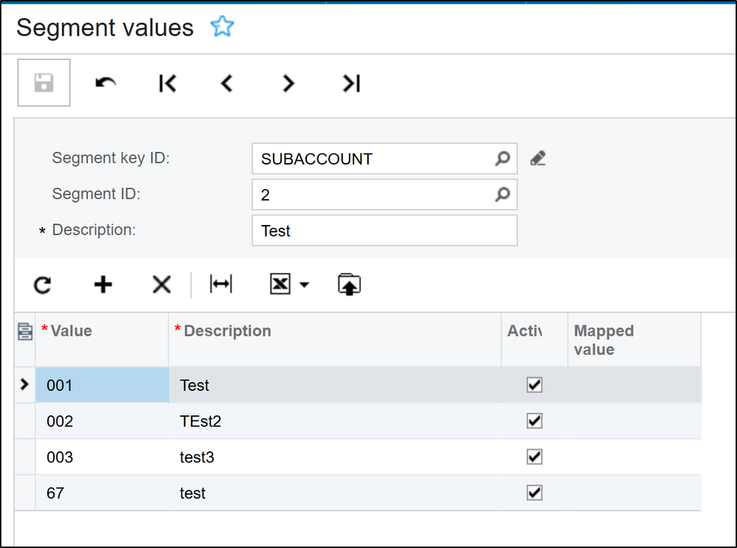Sort by the Description column header
This screenshot has height=548, width=737.
(x=335, y=339)
